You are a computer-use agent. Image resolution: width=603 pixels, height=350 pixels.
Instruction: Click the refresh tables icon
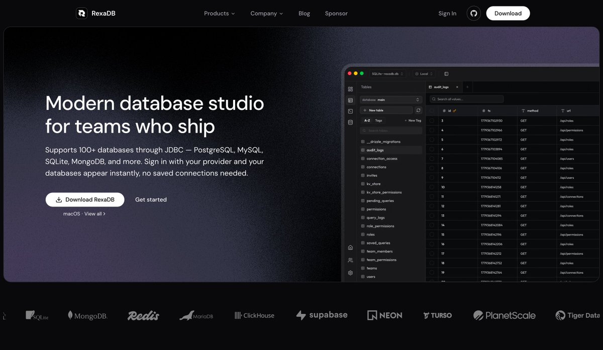pos(419,110)
